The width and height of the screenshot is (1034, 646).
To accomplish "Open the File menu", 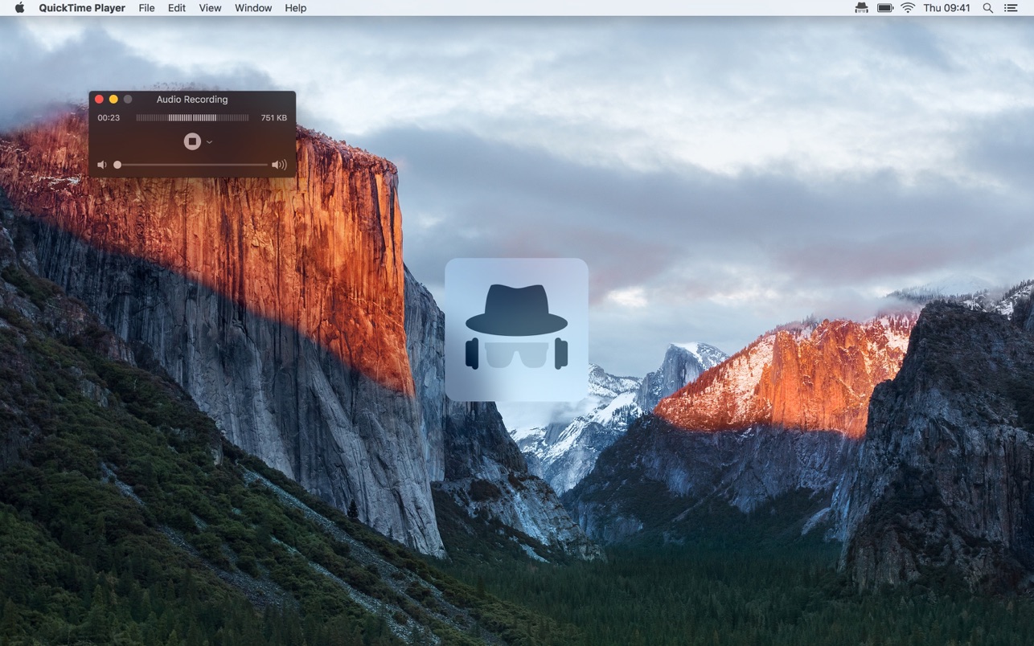I will click(146, 8).
